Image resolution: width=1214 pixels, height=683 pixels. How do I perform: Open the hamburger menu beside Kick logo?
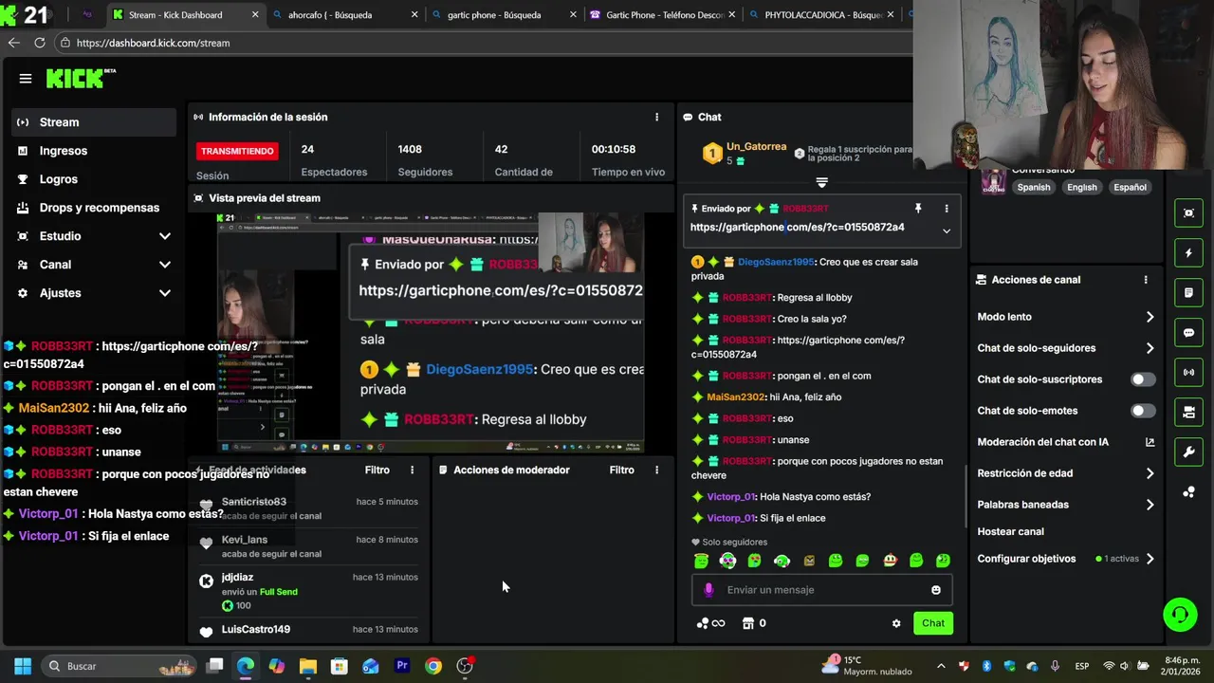[26, 79]
